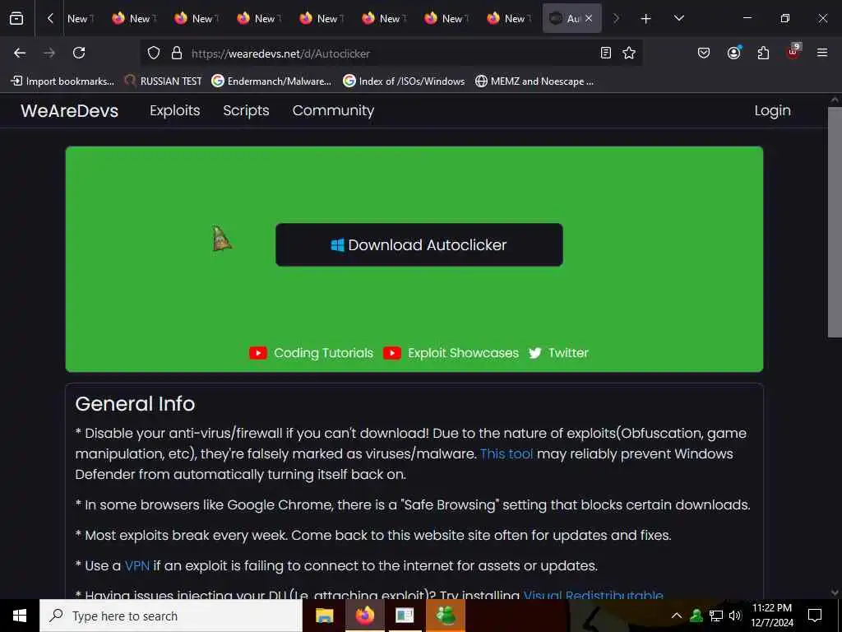Open tracking protection shield icon

[154, 53]
